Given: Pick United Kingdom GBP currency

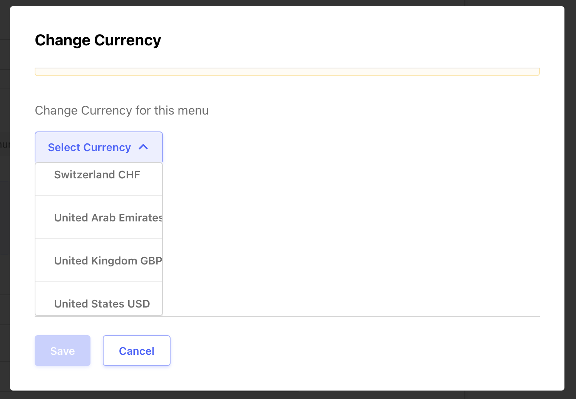Looking at the screenshot, I should (99, 261).
